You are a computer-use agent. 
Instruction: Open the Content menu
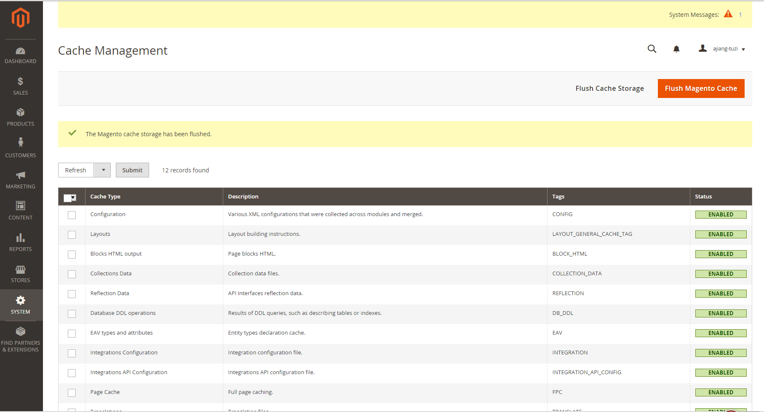click(x=21, y=211)
